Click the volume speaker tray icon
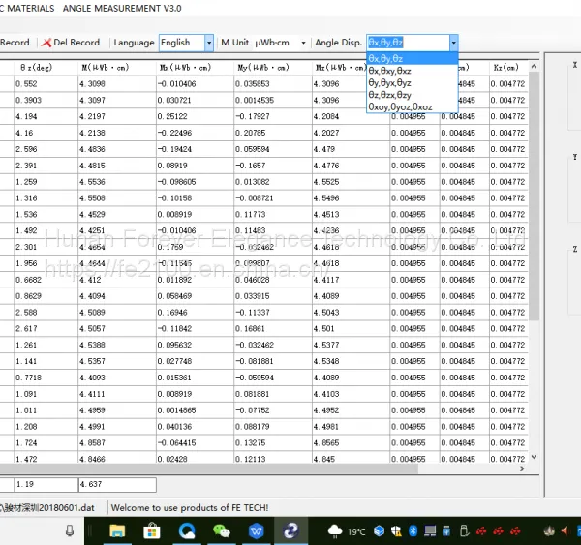 point(565,531)
